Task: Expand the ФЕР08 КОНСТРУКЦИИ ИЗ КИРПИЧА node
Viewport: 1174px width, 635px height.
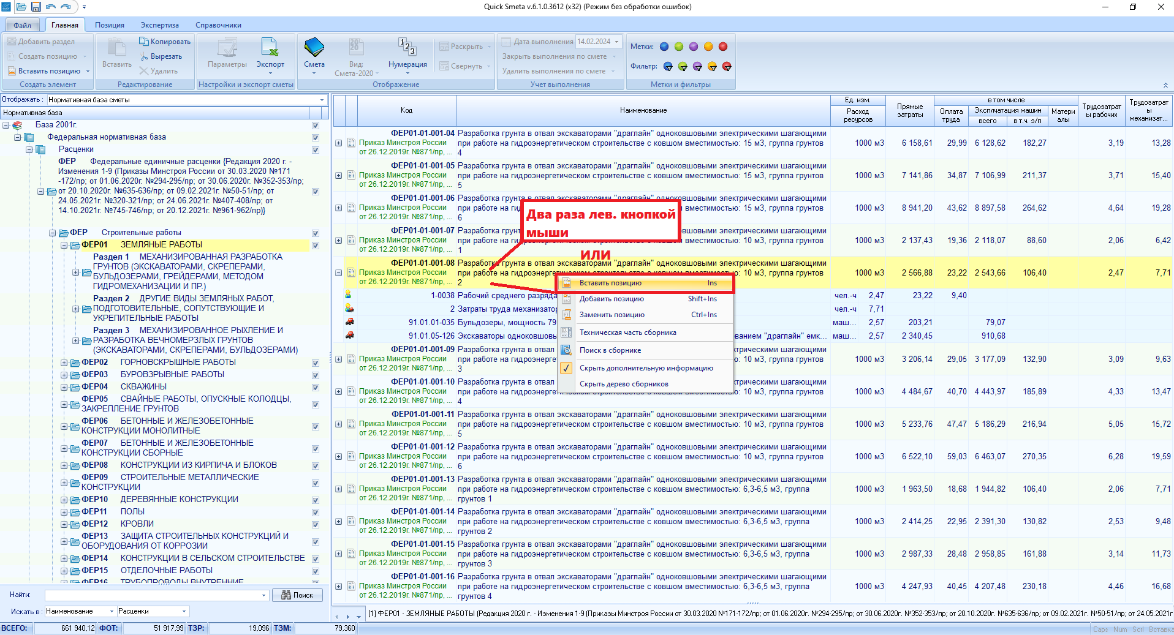Action: pos(64,465)
